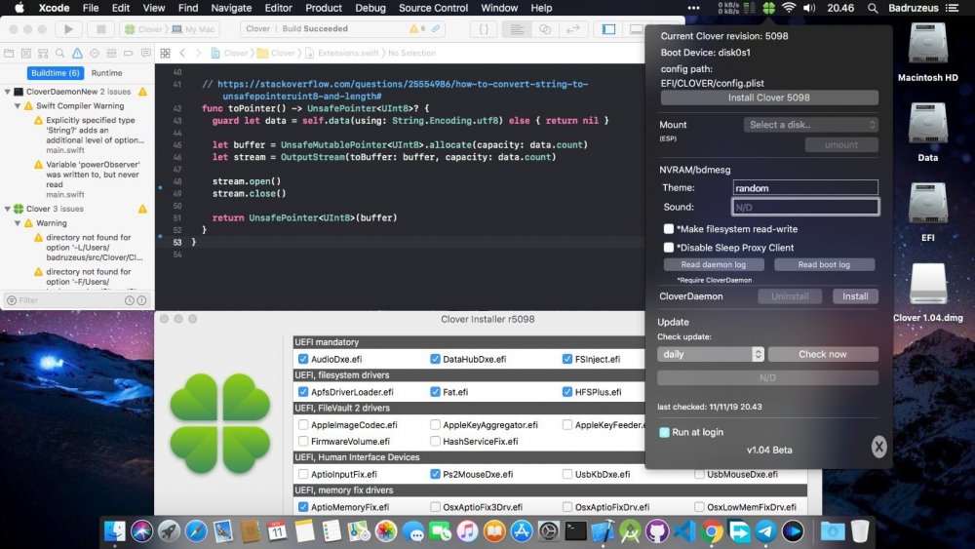Image resolution: width=975 pixels, height=549 pixels.
Task: Check the UsbKbDxe.efi driver
Action: click(x=567, y=474)
